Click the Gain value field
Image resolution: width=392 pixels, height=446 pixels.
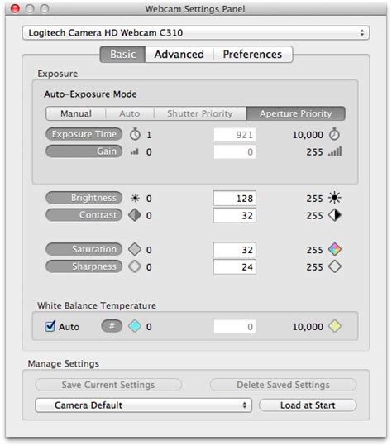coord(235,152)
